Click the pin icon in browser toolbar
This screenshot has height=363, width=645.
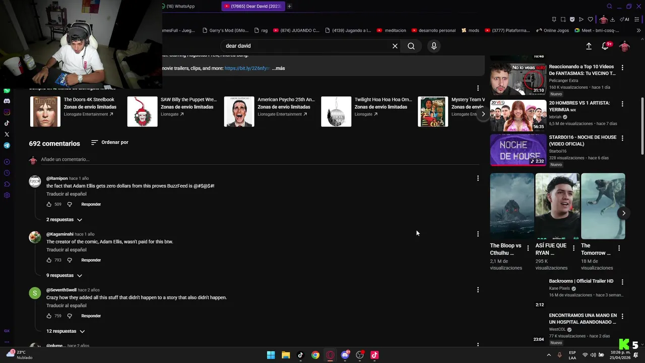coord(554,20)
